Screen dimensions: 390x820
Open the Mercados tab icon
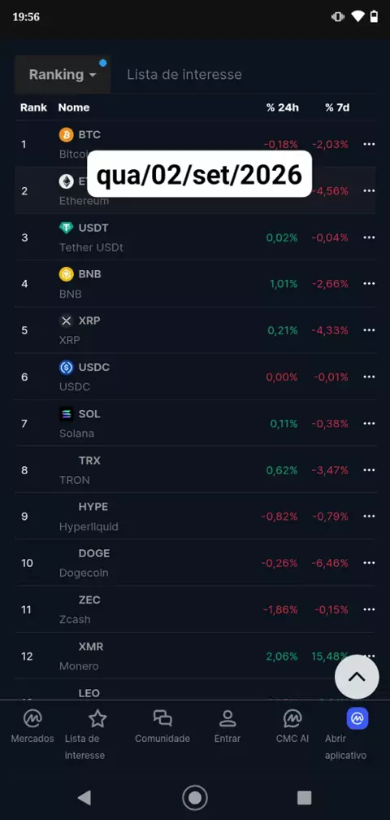tap(32, 718)
